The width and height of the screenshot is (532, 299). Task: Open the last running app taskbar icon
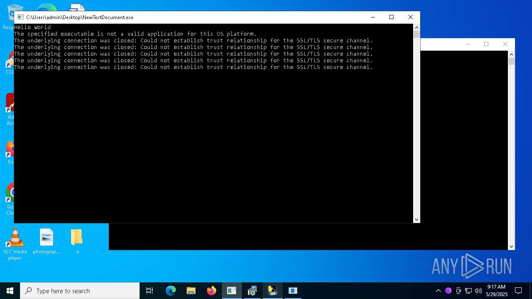click(x=293, y=291)
